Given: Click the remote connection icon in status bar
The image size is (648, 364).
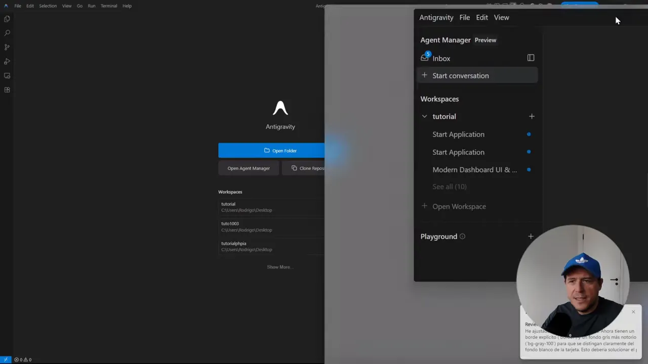Looking at the screenshot, I should pyautogui.click(x=6, y=359).
